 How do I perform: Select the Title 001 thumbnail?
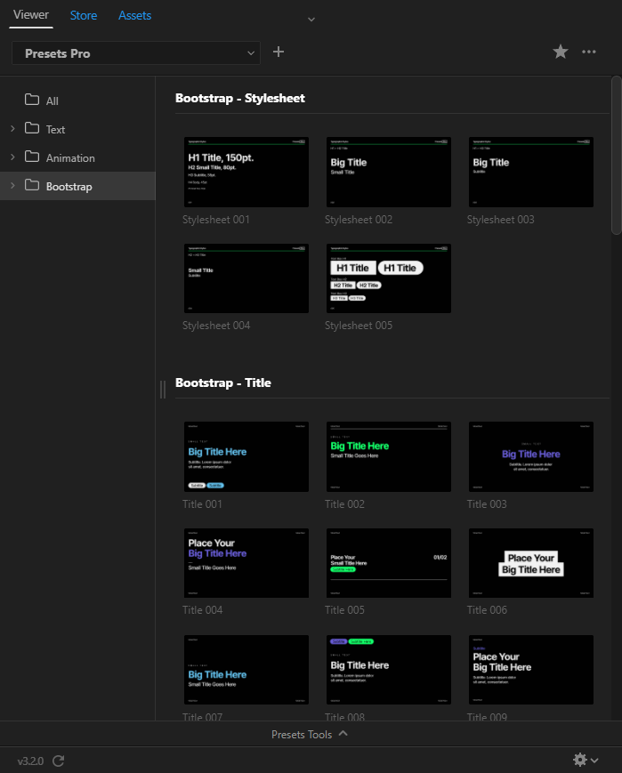click(x=246, y=456)
